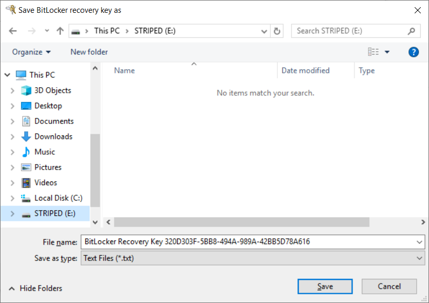Viewport: 429px width, 303px height.
Task: Select the Music note icon
Action: (x=26, y=152)
